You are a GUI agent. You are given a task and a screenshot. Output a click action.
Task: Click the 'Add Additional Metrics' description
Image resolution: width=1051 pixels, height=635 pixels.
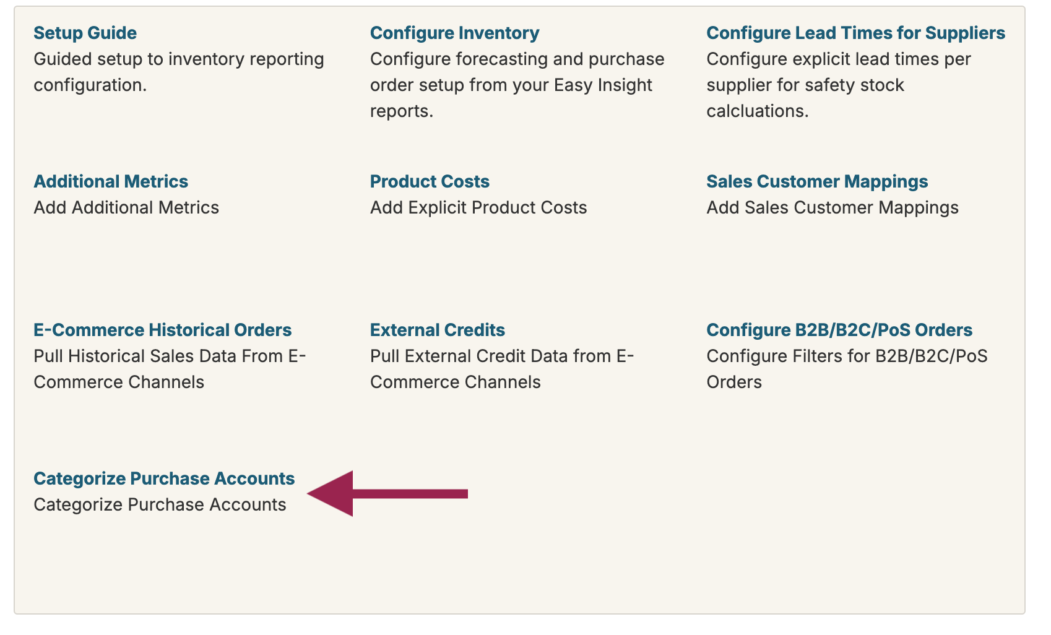(x=126, y=207)
